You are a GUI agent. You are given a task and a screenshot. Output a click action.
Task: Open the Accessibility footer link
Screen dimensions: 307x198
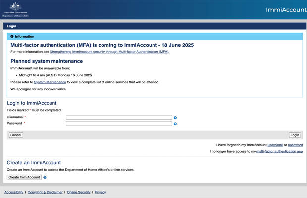point(14,192)
